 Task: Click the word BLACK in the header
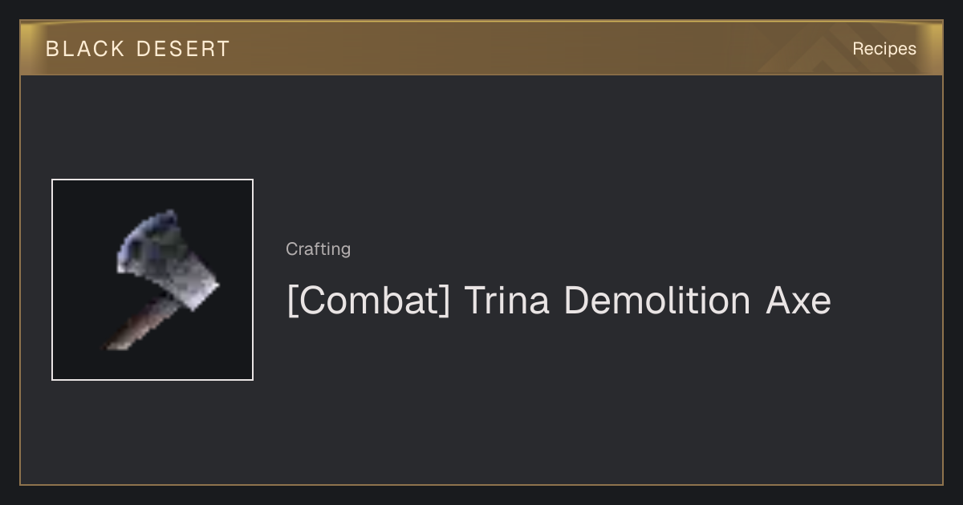click(x=85, y=49)
